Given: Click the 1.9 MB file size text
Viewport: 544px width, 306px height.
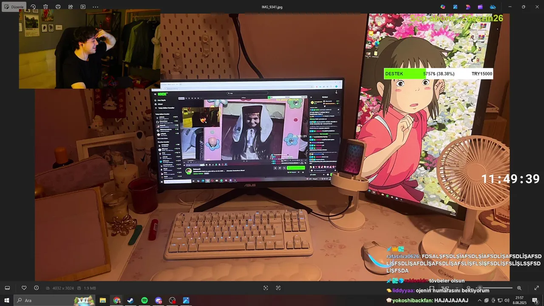Looking at the screenshot, I should (90, 288).
